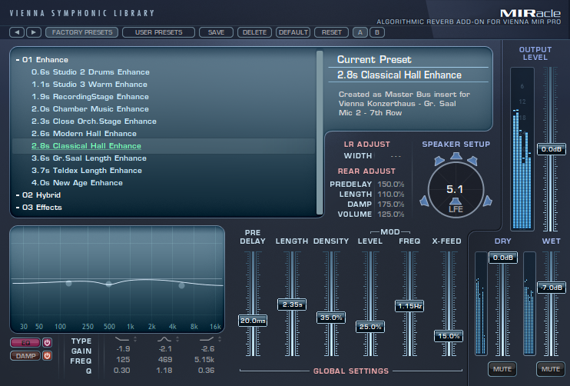Viewport: 570px width, 386px height.
Task: Click the center speaker icon in Speaker Setup
Action: pyautogui.click(x=456, y=157)
